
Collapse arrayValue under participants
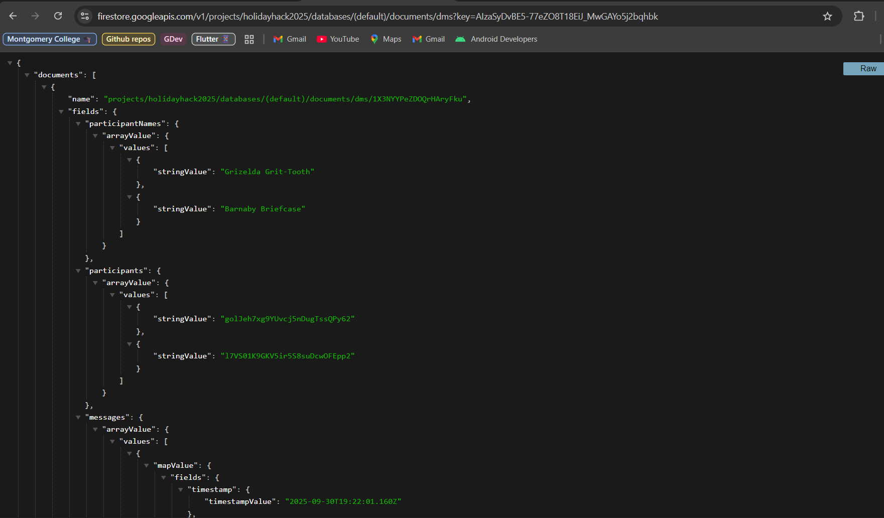[x=95, y=283]
